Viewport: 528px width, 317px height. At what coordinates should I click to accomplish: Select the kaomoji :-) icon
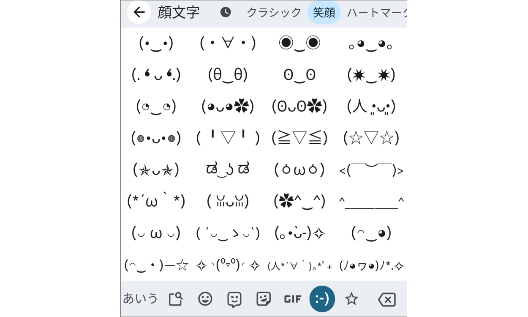(x=322, y=299)
